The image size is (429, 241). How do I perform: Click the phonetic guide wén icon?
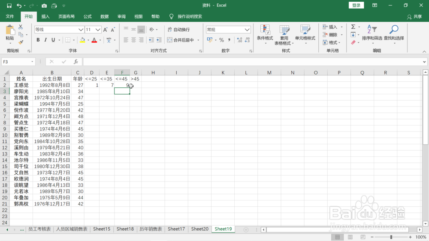(x=109, y=40)
